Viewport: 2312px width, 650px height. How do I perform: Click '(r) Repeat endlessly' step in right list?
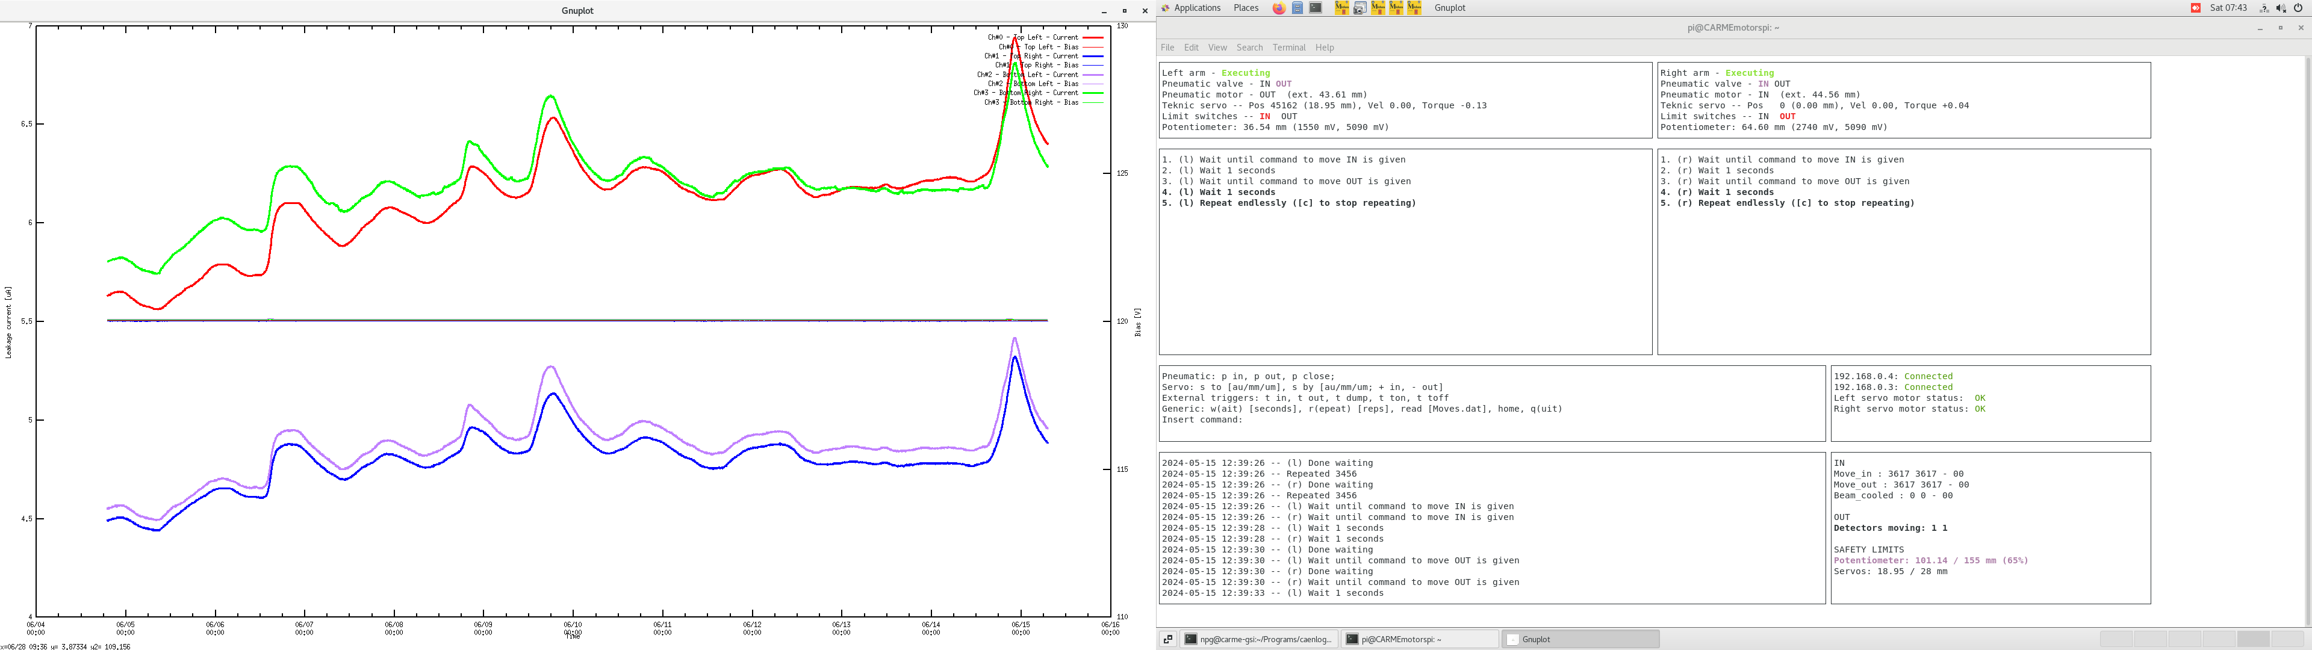[x=1787, y=203]
